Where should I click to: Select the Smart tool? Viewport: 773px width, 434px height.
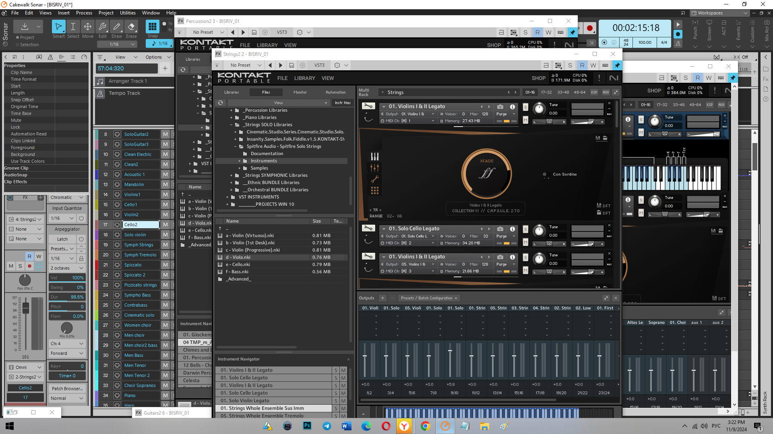click(58, 27)
